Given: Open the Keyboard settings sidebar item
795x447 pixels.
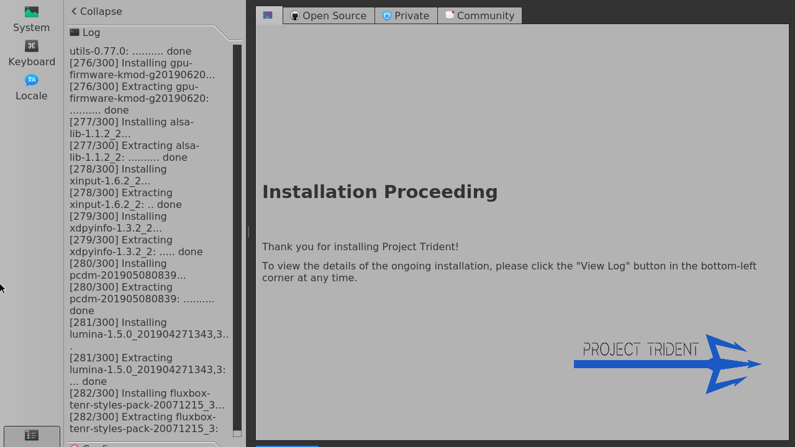Looking at the screenshot, I should pyautogui.click(x=32, y=53).
